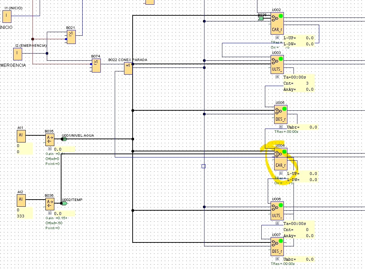Expand parameters under B036 amplifier
The image size is (365, 271).
tap(49, 213)
